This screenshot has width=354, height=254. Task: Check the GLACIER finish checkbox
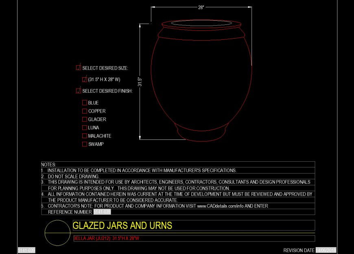coord(85,119)
